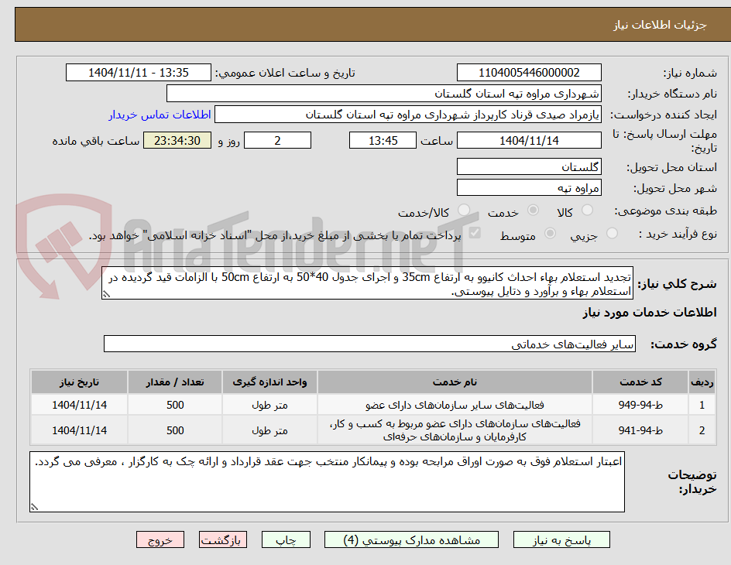
Task: Click the خروج exit button
Action: (x=160, y=540)
